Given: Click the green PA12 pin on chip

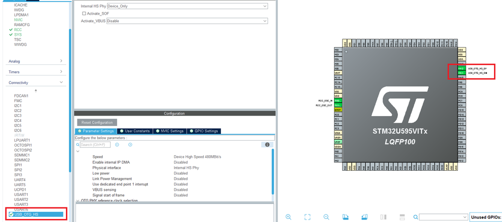Looking at the screenshot, I should click(x=461, y=68).
